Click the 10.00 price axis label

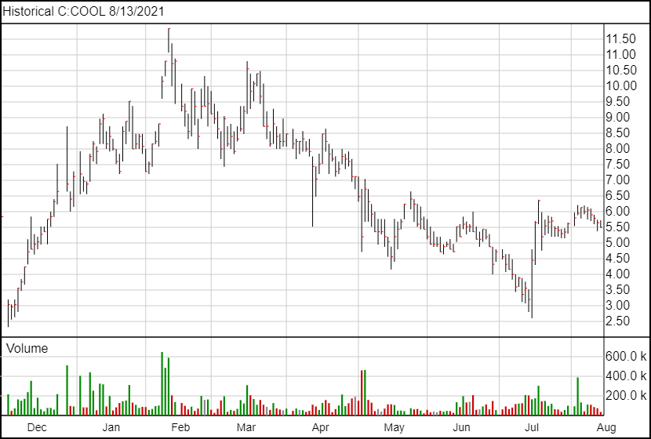coord(621,86)
